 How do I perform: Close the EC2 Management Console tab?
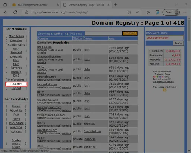pos(57,5)
